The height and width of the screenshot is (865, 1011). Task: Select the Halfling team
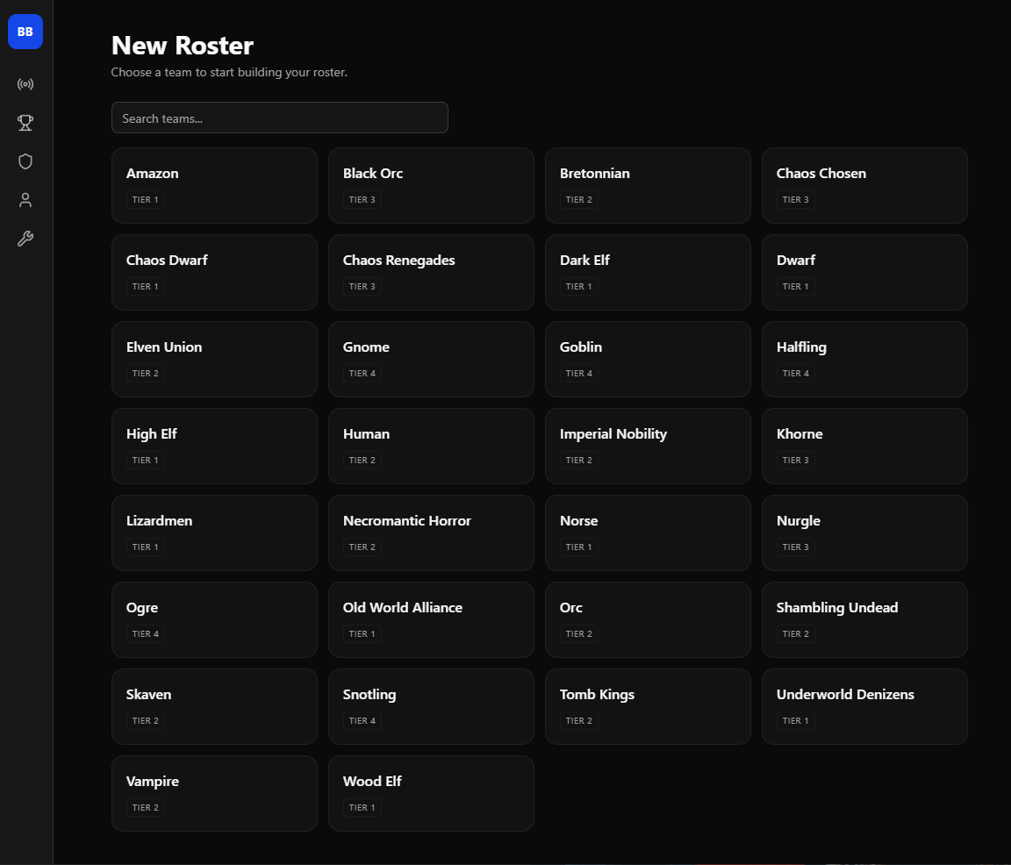click(x=864, y=359)
